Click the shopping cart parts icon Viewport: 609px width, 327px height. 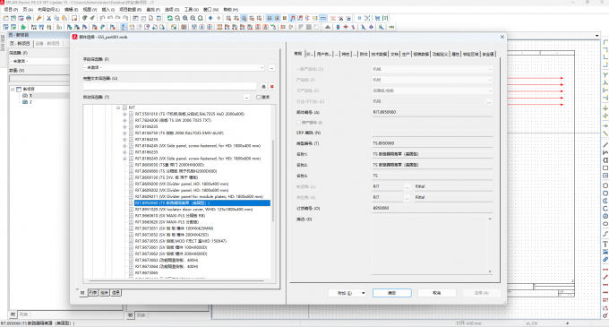coord(378,18)
